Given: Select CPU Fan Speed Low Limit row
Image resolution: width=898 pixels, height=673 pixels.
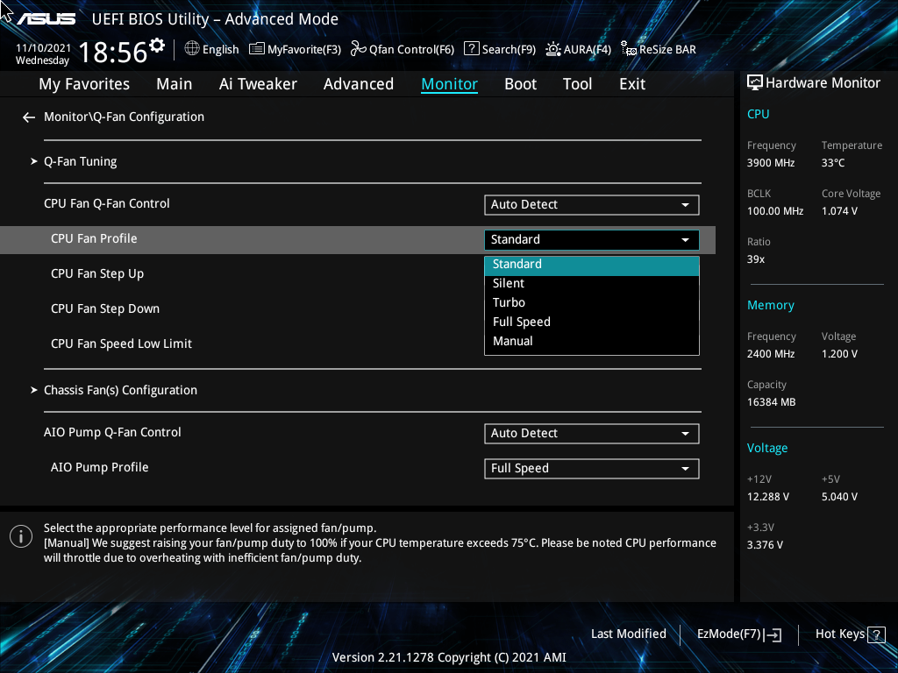Looking at the screenshot, I should tap(121, 344).
